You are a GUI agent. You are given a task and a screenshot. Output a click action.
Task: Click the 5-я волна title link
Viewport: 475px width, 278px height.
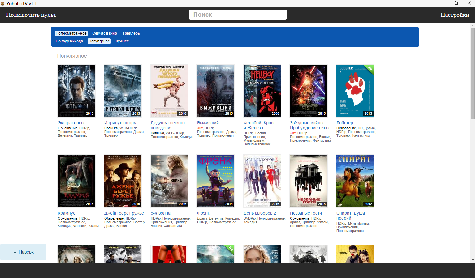coord(161,213)
